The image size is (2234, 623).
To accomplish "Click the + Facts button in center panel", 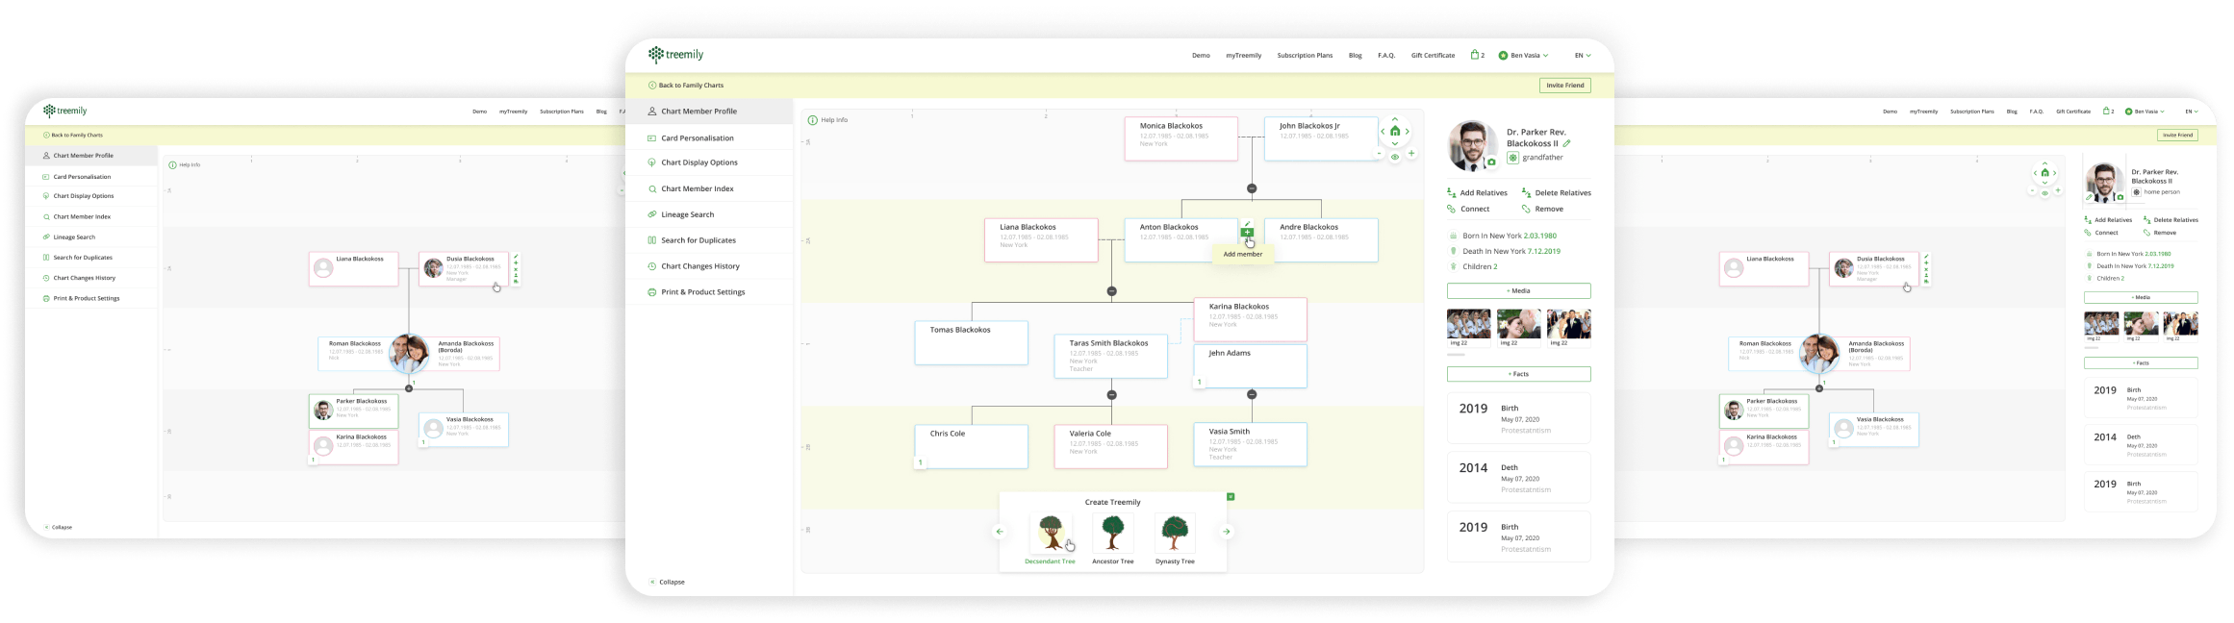I will [x=1518, y=374].
